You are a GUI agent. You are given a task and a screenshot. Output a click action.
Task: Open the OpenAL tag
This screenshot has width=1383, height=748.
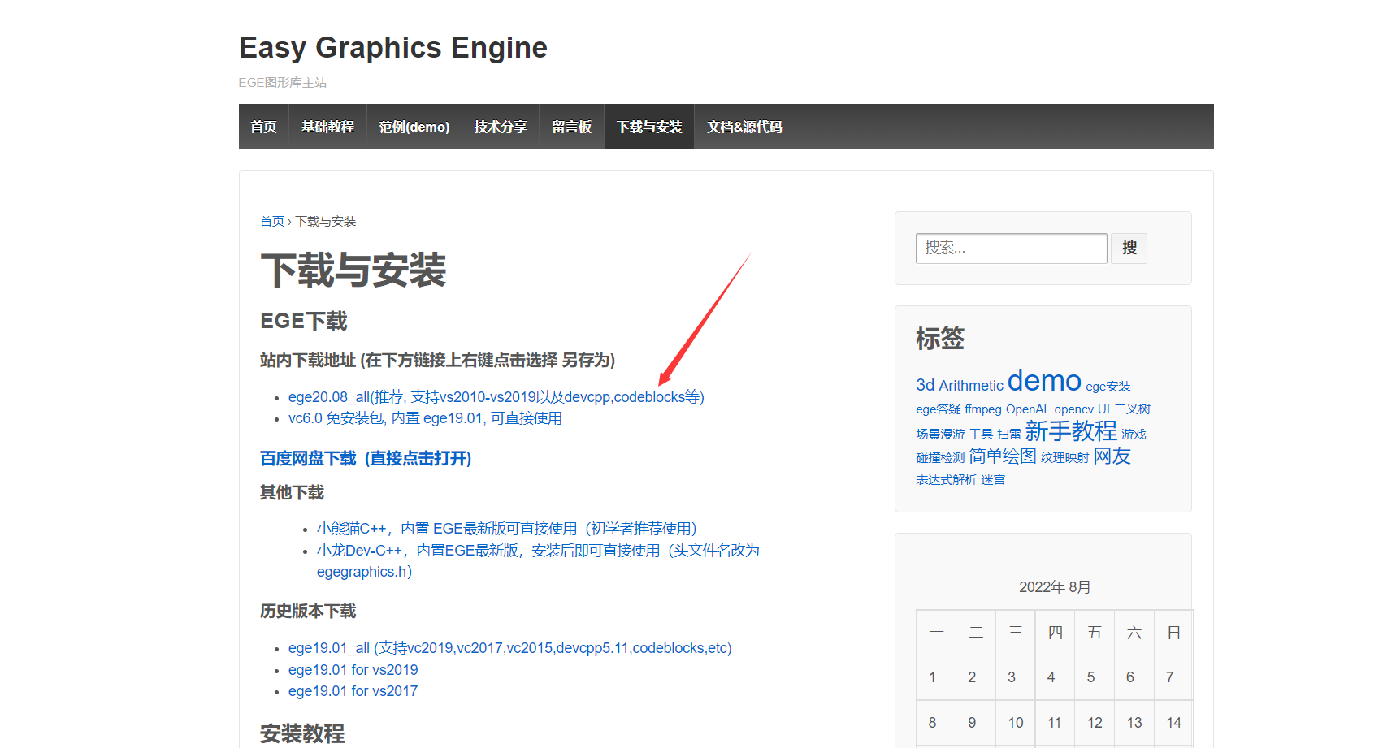tap(1028, 409)
